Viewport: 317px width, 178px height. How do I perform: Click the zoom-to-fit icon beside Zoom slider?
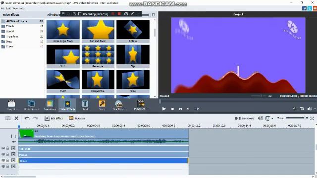click(312, 118)
